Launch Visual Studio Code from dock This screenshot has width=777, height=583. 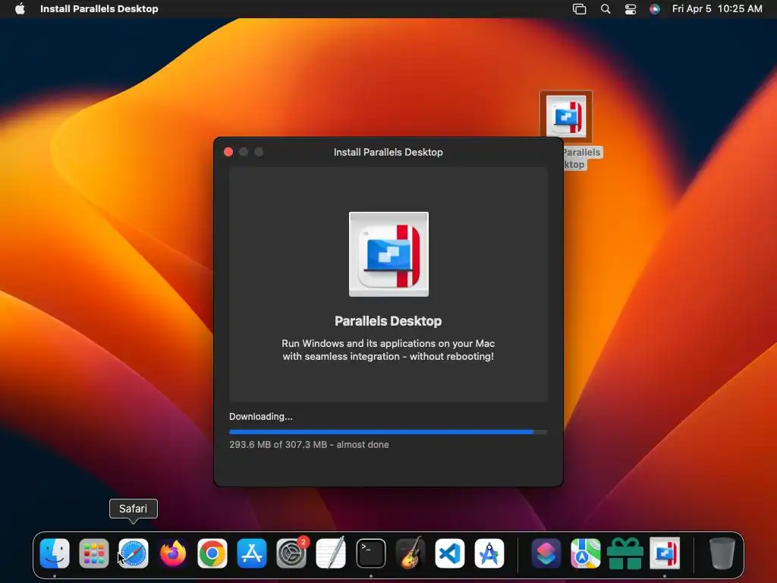click(450, 553)
